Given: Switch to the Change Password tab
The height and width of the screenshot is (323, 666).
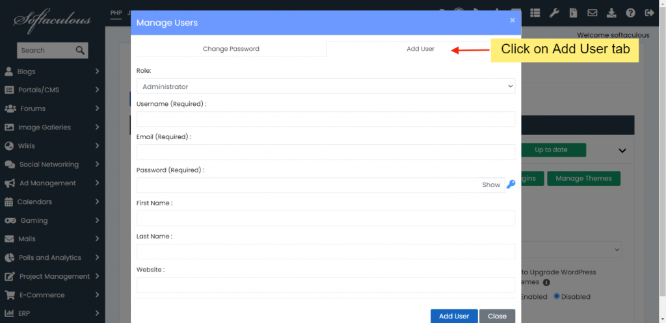Looking at the screenshot, I should coord(231,49).
